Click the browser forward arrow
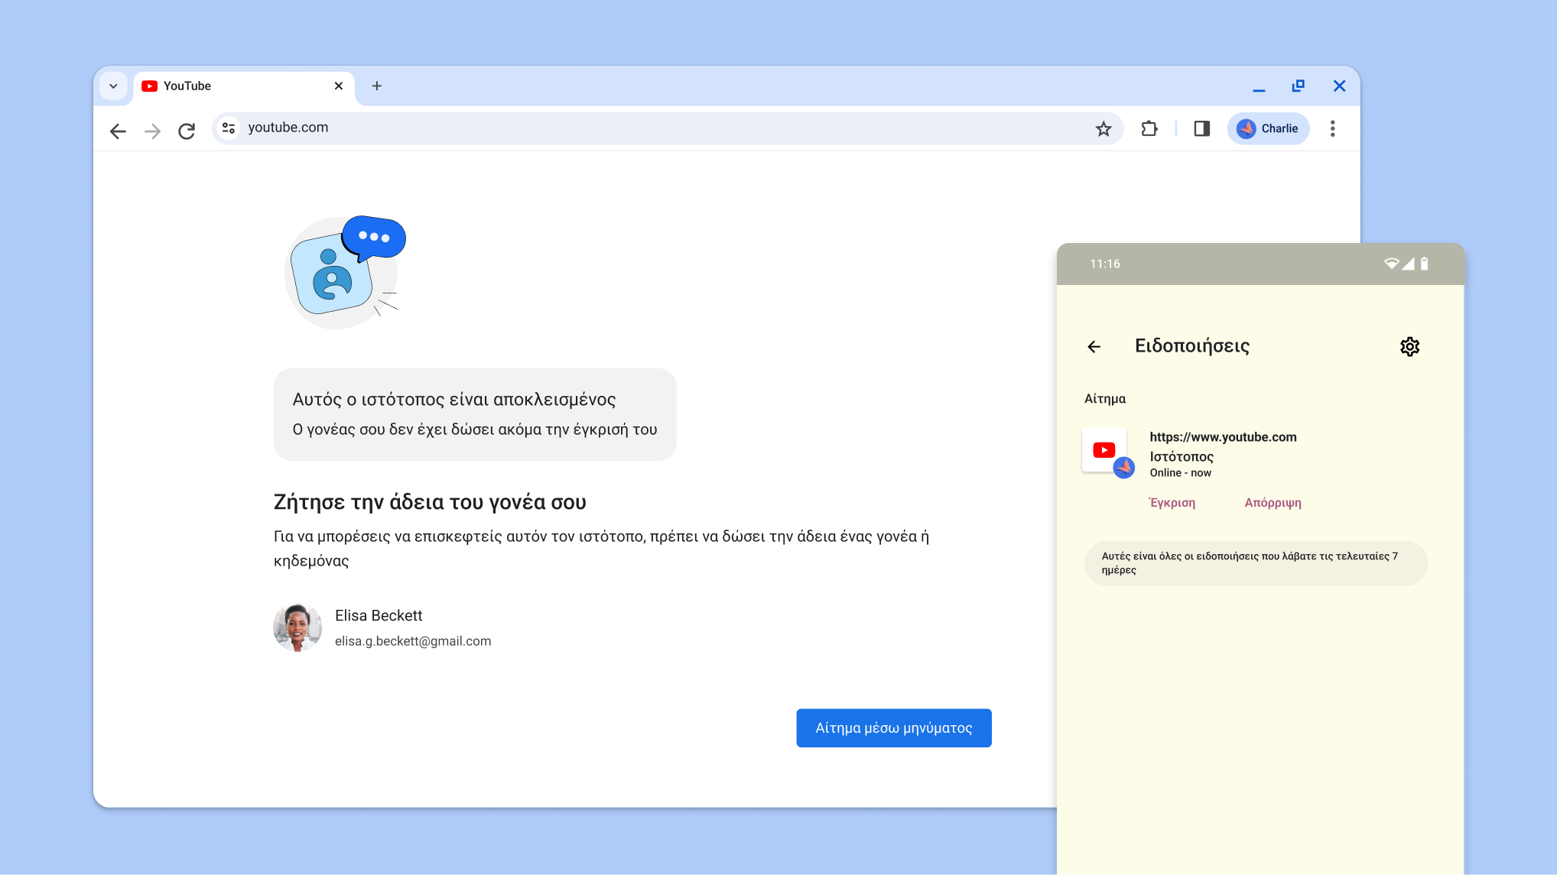This screenshot has width=1557, height=875. click(x=152, y=131)
